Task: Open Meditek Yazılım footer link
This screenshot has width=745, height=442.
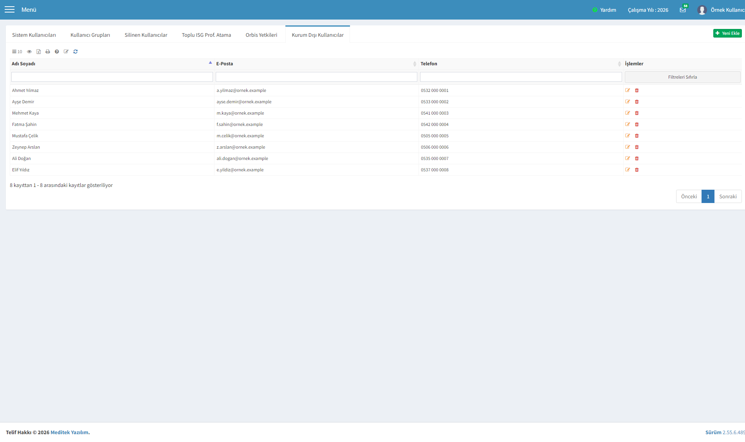Action: coord(69,432)
